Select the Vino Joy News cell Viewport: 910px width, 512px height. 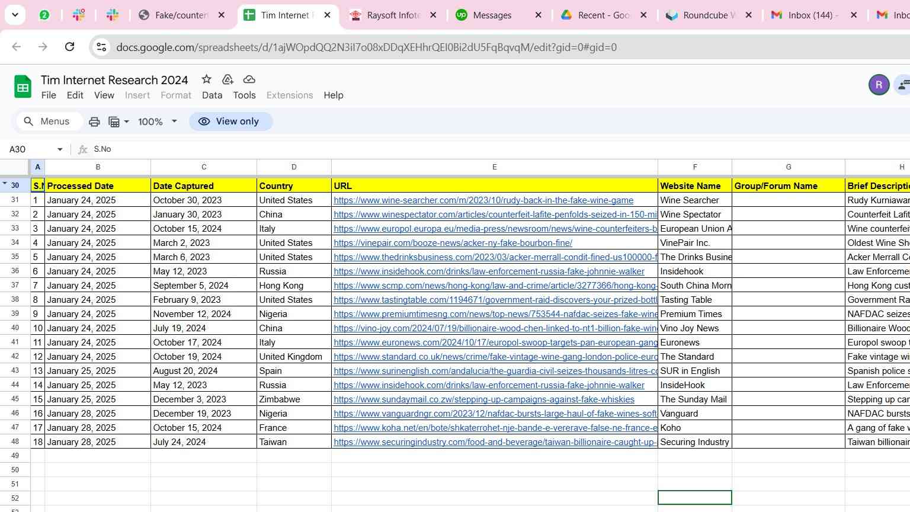(x=695, y=328)
